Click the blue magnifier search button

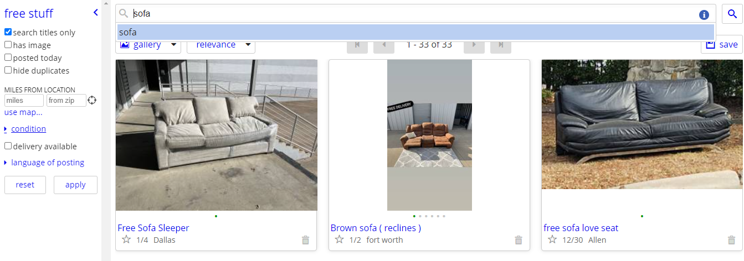point(732,14)
